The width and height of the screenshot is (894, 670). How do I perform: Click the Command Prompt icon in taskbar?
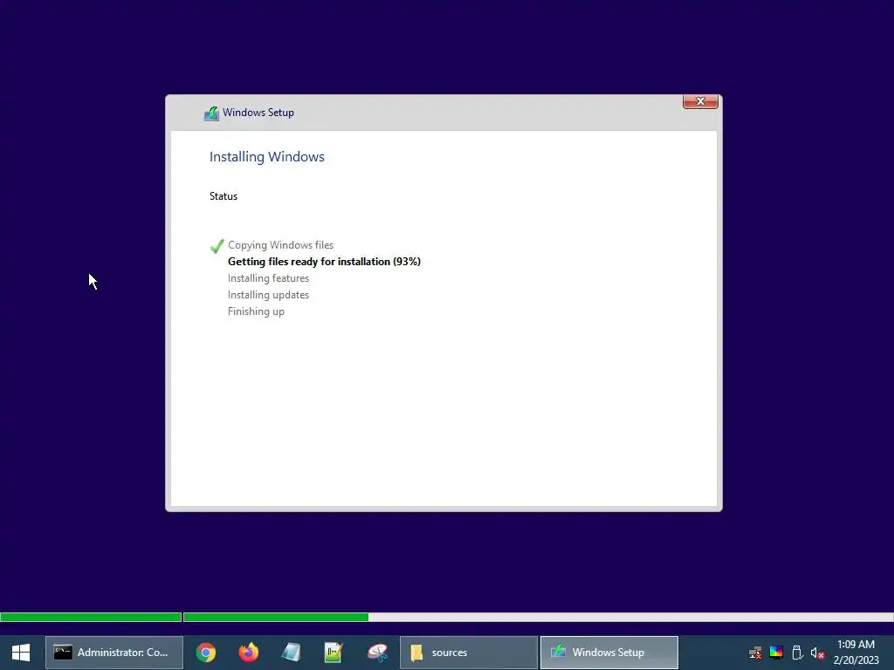(63, 653)
